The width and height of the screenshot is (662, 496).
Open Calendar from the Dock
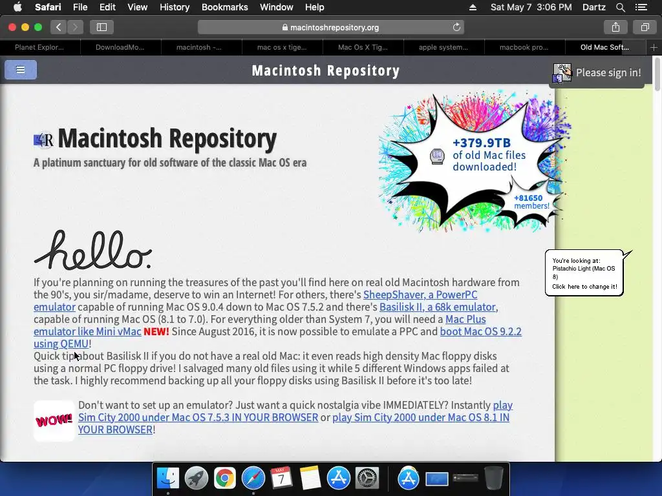[282, 479]
